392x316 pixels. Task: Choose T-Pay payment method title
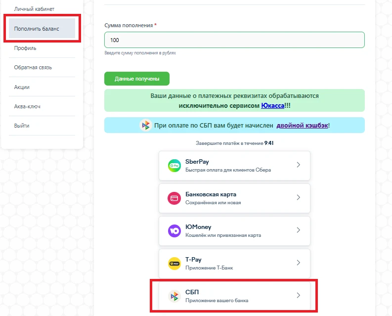(x=193, y=260)
